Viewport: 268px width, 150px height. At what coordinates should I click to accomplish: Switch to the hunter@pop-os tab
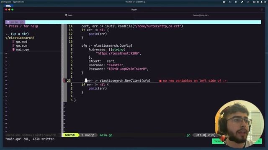click(201, 15)
